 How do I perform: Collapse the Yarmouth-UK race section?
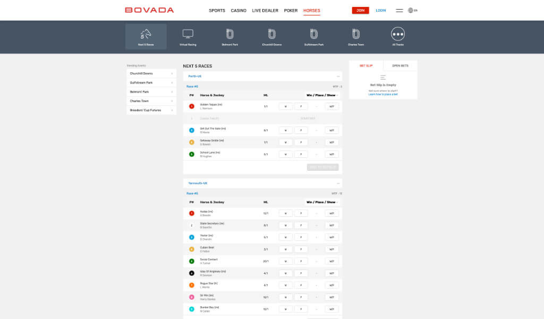click(x=338, y=183)
